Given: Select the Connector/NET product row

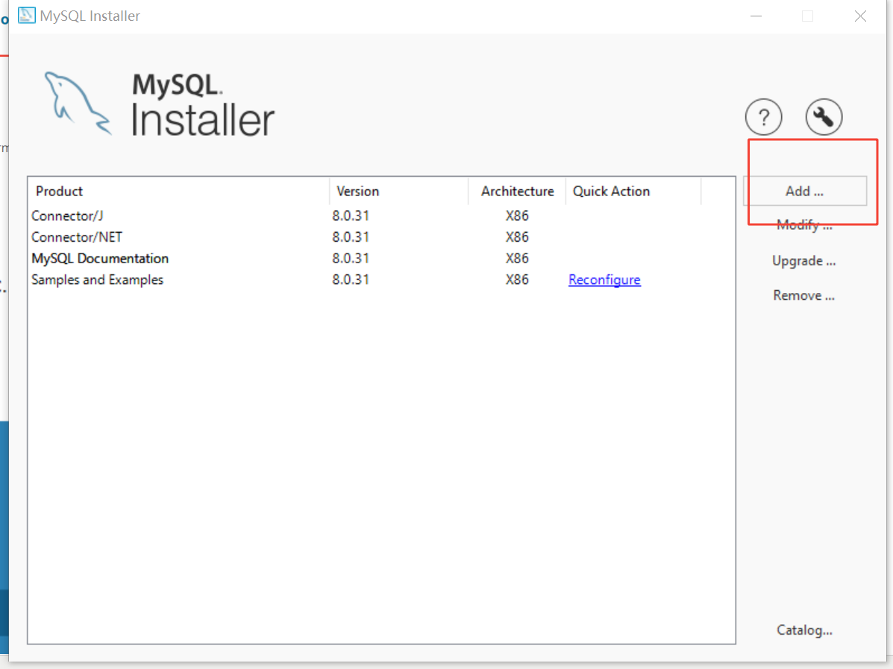Looking at the screenshot, I should (381, 237).
